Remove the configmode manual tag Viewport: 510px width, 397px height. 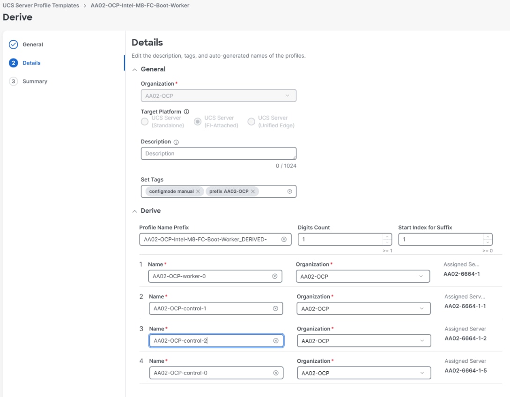pos(198,191)
